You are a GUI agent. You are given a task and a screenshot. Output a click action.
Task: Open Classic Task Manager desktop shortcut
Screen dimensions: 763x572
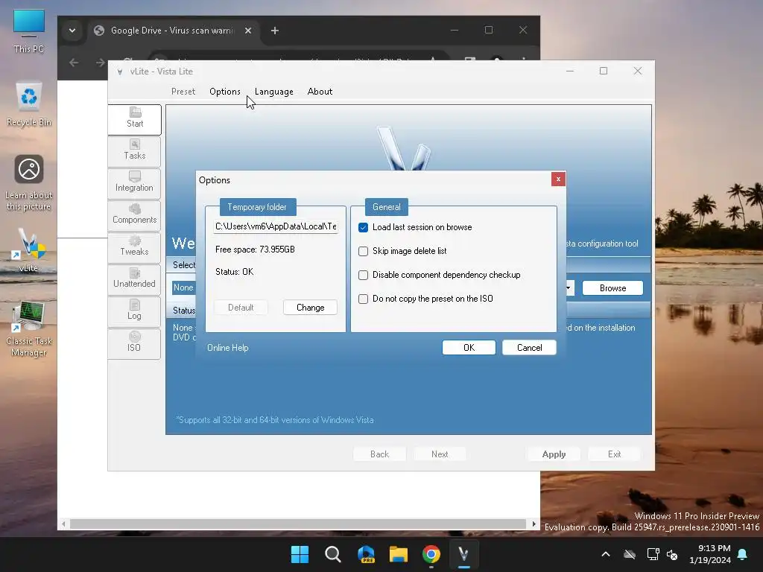[x=29, y=329]
